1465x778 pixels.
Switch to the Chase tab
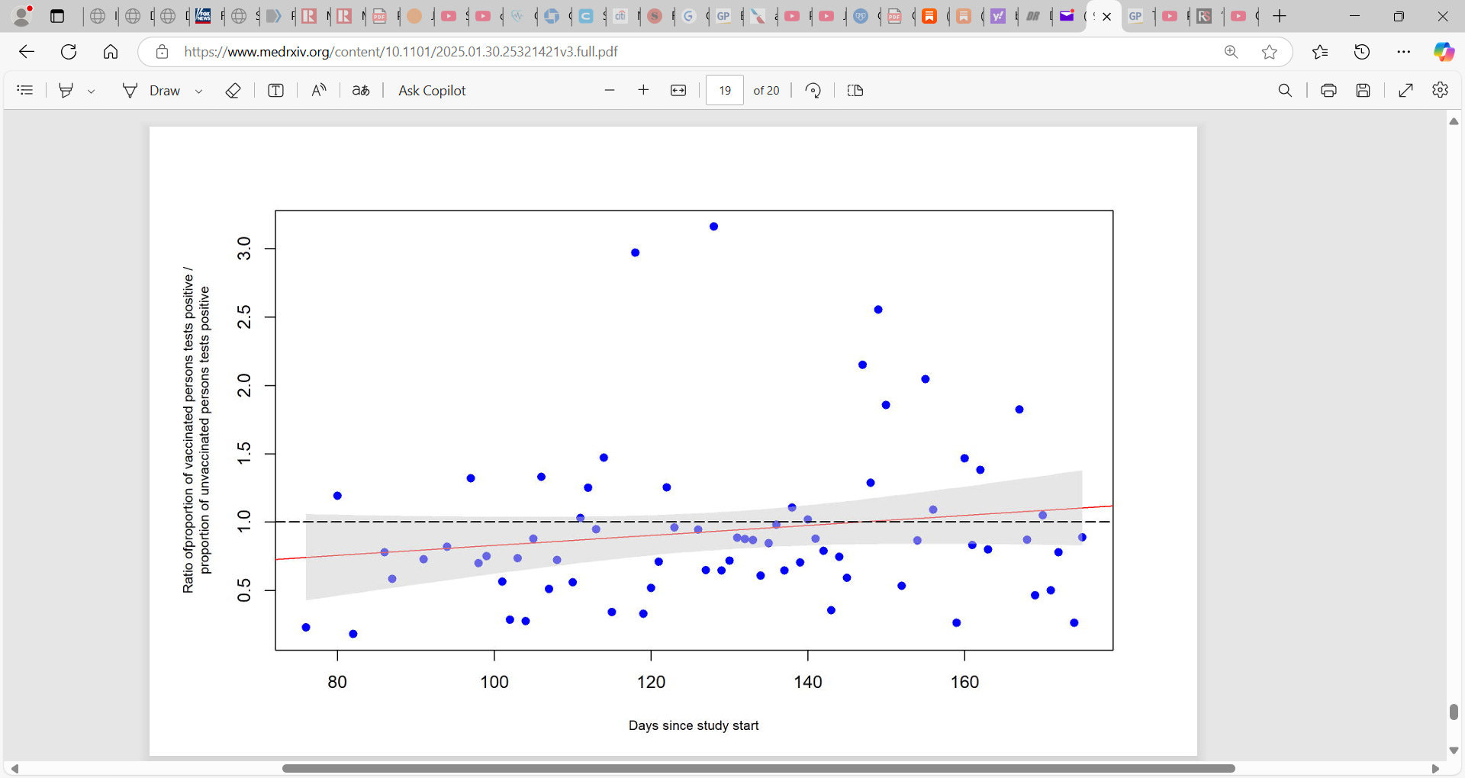553,16
